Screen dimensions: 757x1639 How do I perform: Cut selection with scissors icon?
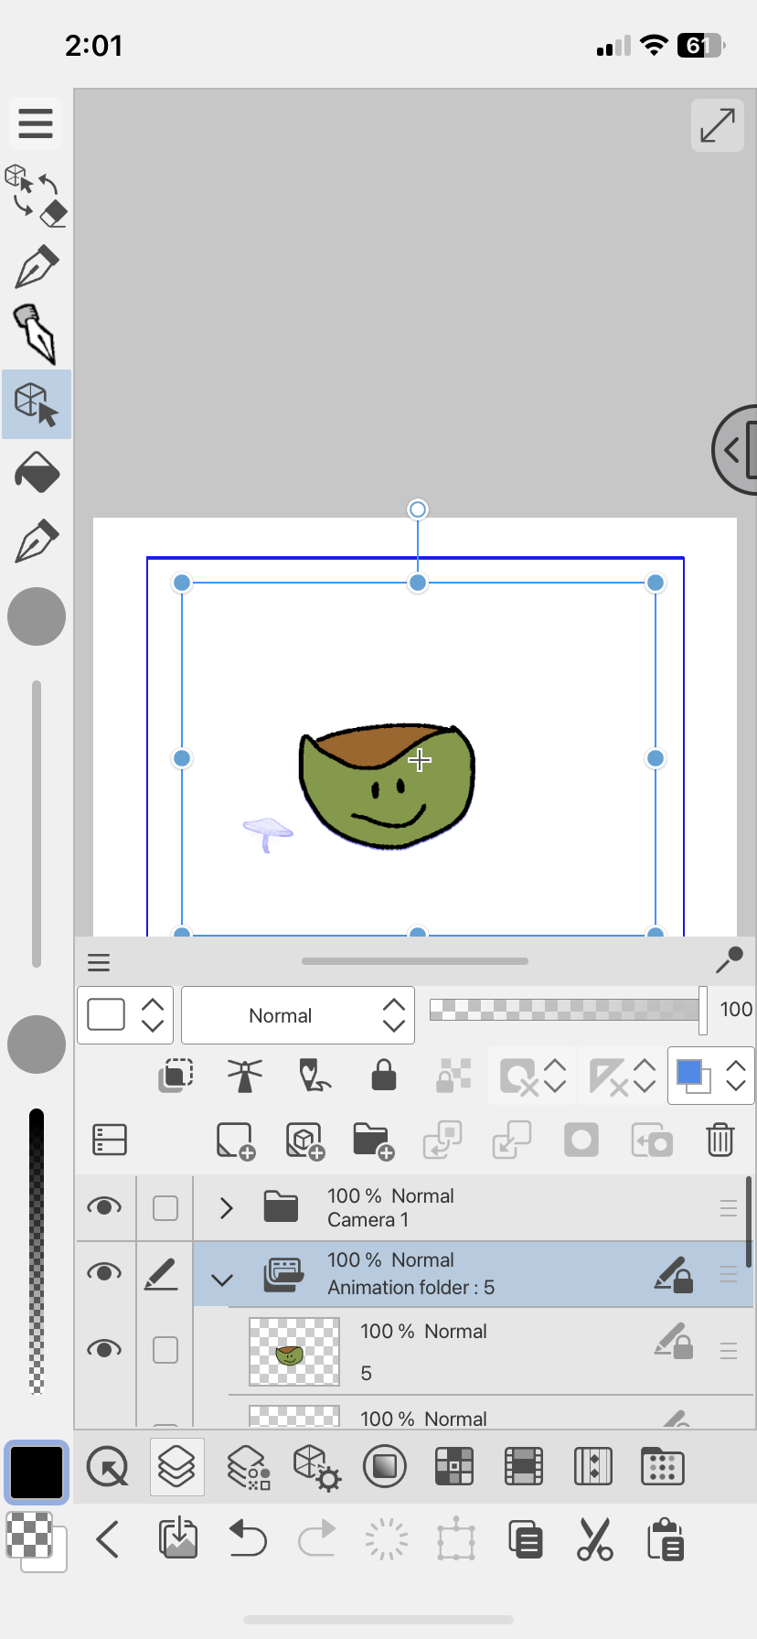point(594,1539)
